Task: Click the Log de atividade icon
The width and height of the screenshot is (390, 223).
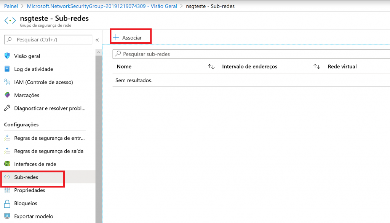Action: pyautogui.click(x=7, y=69)
